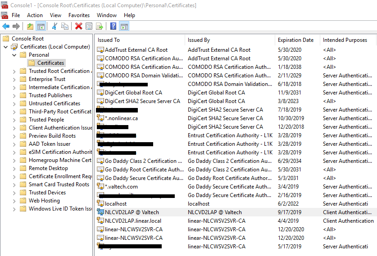Select Certificate Enrollment Requests tree item

tap(60, 176)
